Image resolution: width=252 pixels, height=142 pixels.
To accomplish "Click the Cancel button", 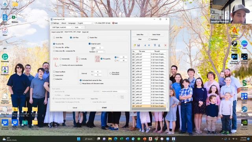I will [75, 108].
